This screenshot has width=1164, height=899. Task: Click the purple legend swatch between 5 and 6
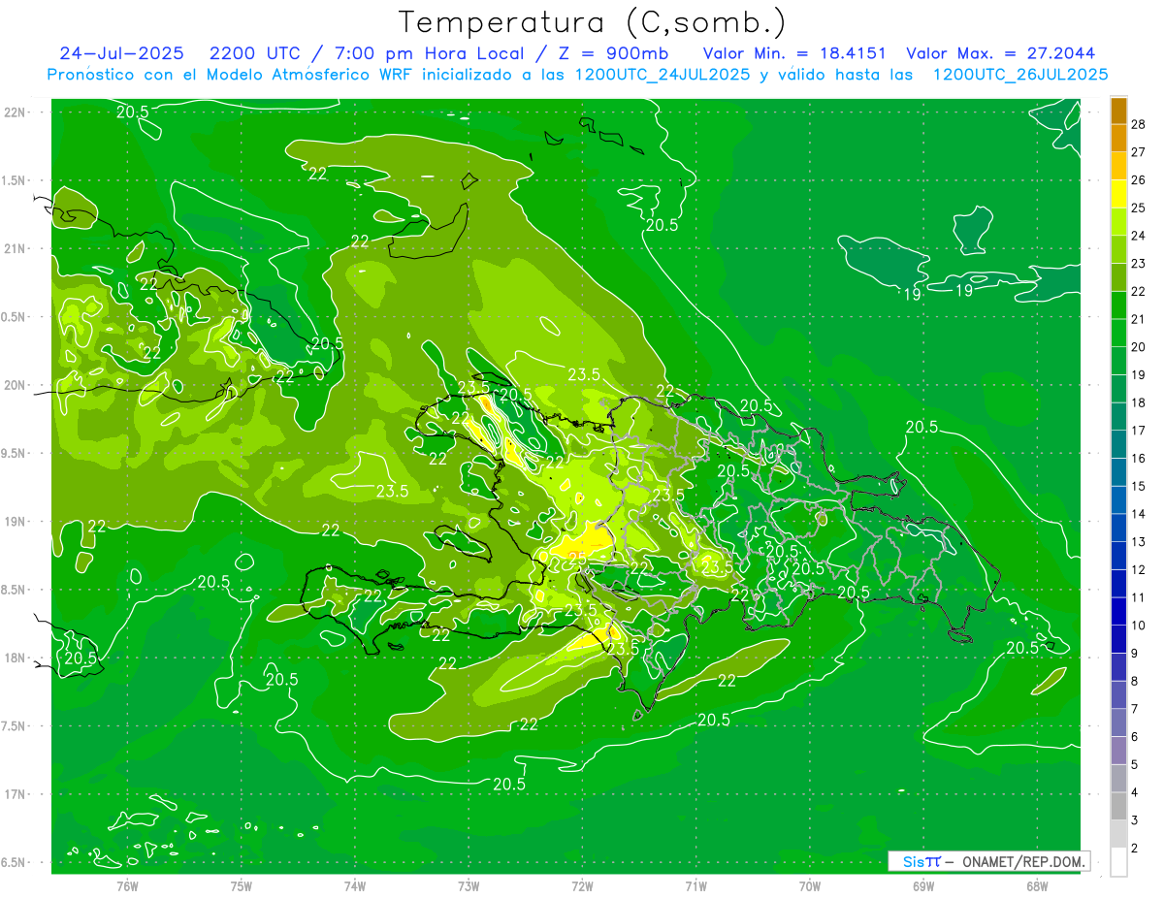[1118, 751]
